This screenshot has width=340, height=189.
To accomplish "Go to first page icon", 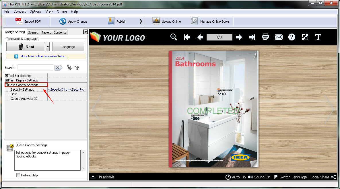I will (187, 37).
